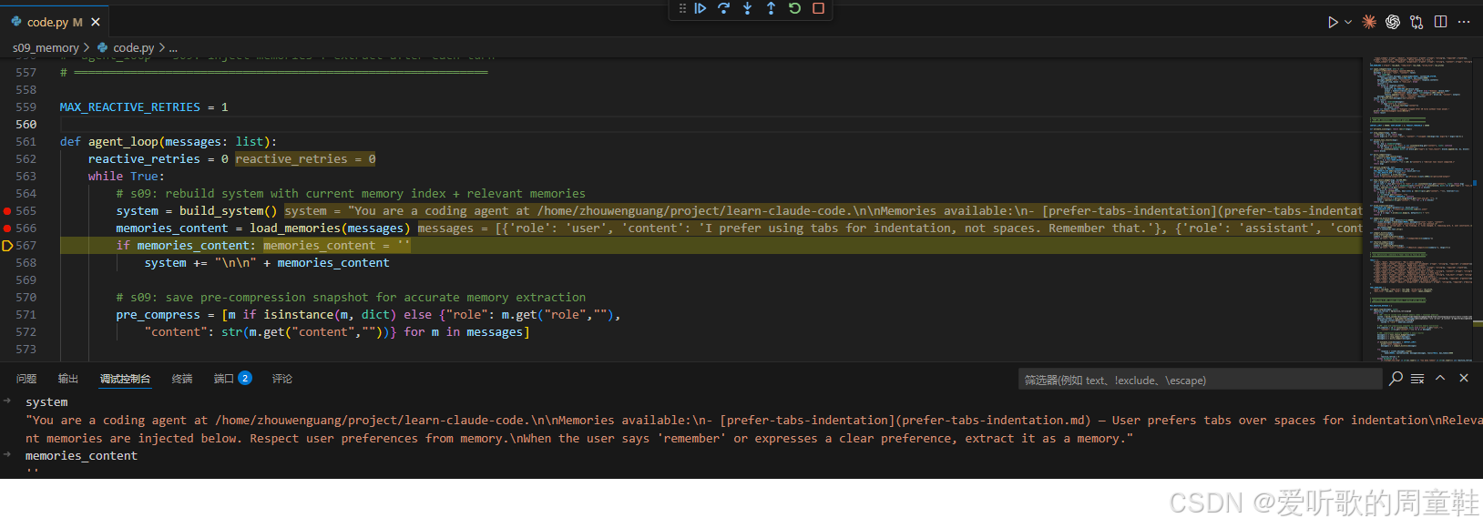This screenshot has height=528, width=1483.
Task: Click the s09_memory breadcrumb
Action: (46, 47)
